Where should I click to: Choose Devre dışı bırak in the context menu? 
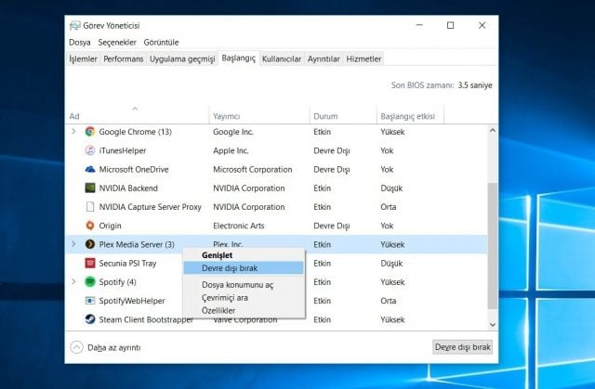coord(244,268)
